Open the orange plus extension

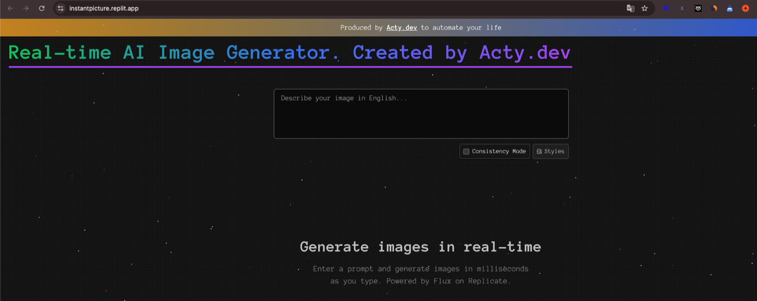tap(746, 8)
